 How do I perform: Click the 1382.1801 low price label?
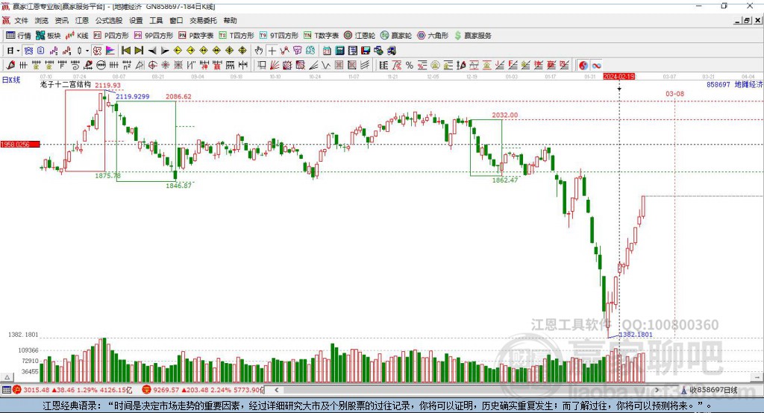(x=636, y=335)
